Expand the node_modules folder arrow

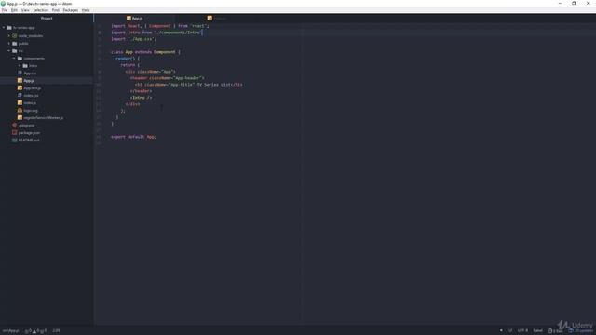pos(9,35)
